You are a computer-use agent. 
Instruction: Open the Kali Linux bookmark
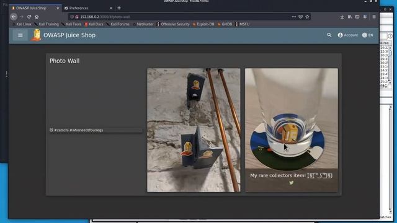click(x=22, y=24)
